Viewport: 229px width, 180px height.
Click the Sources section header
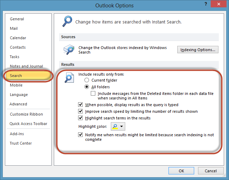click(139, 37)
